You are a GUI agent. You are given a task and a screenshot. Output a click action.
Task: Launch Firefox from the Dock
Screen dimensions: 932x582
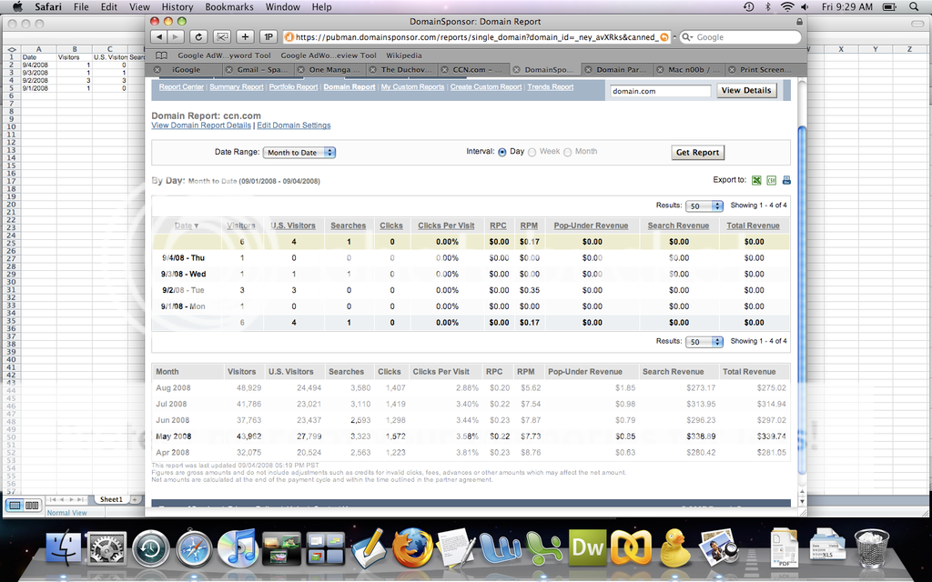tap(413, 548)
